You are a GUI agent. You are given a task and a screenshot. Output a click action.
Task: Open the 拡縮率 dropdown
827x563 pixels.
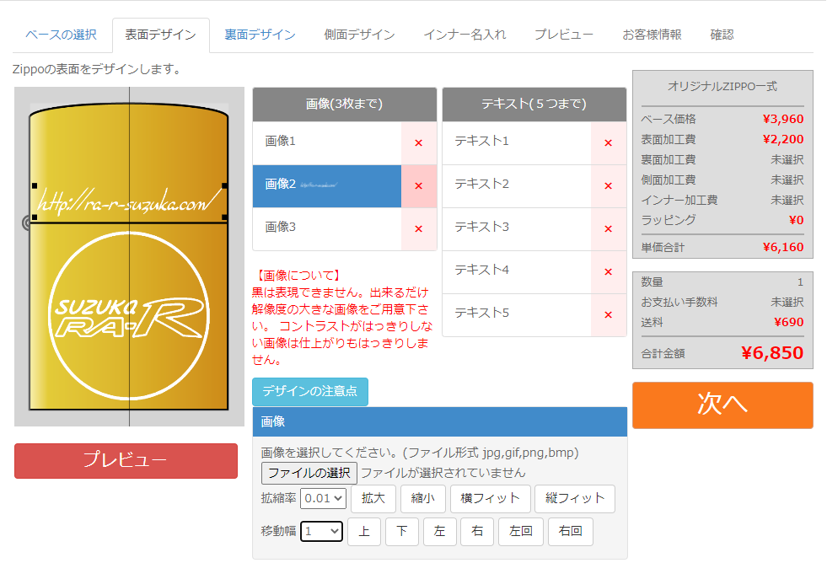[x=324, y=498]
